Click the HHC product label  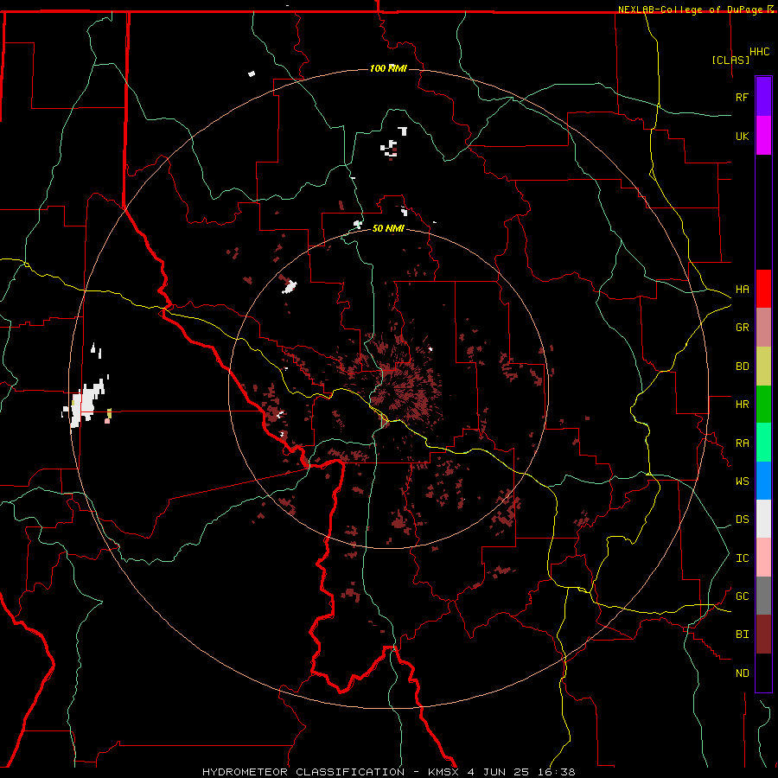point(759,52)
